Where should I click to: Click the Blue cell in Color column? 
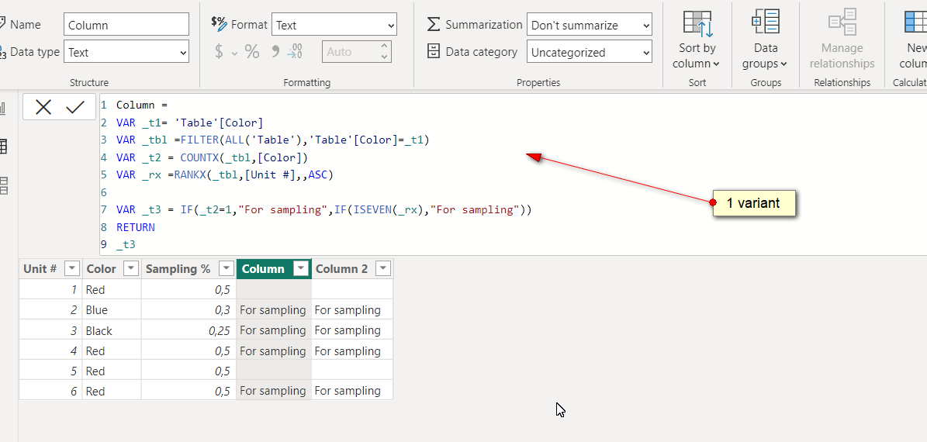(x=112, y=309)
